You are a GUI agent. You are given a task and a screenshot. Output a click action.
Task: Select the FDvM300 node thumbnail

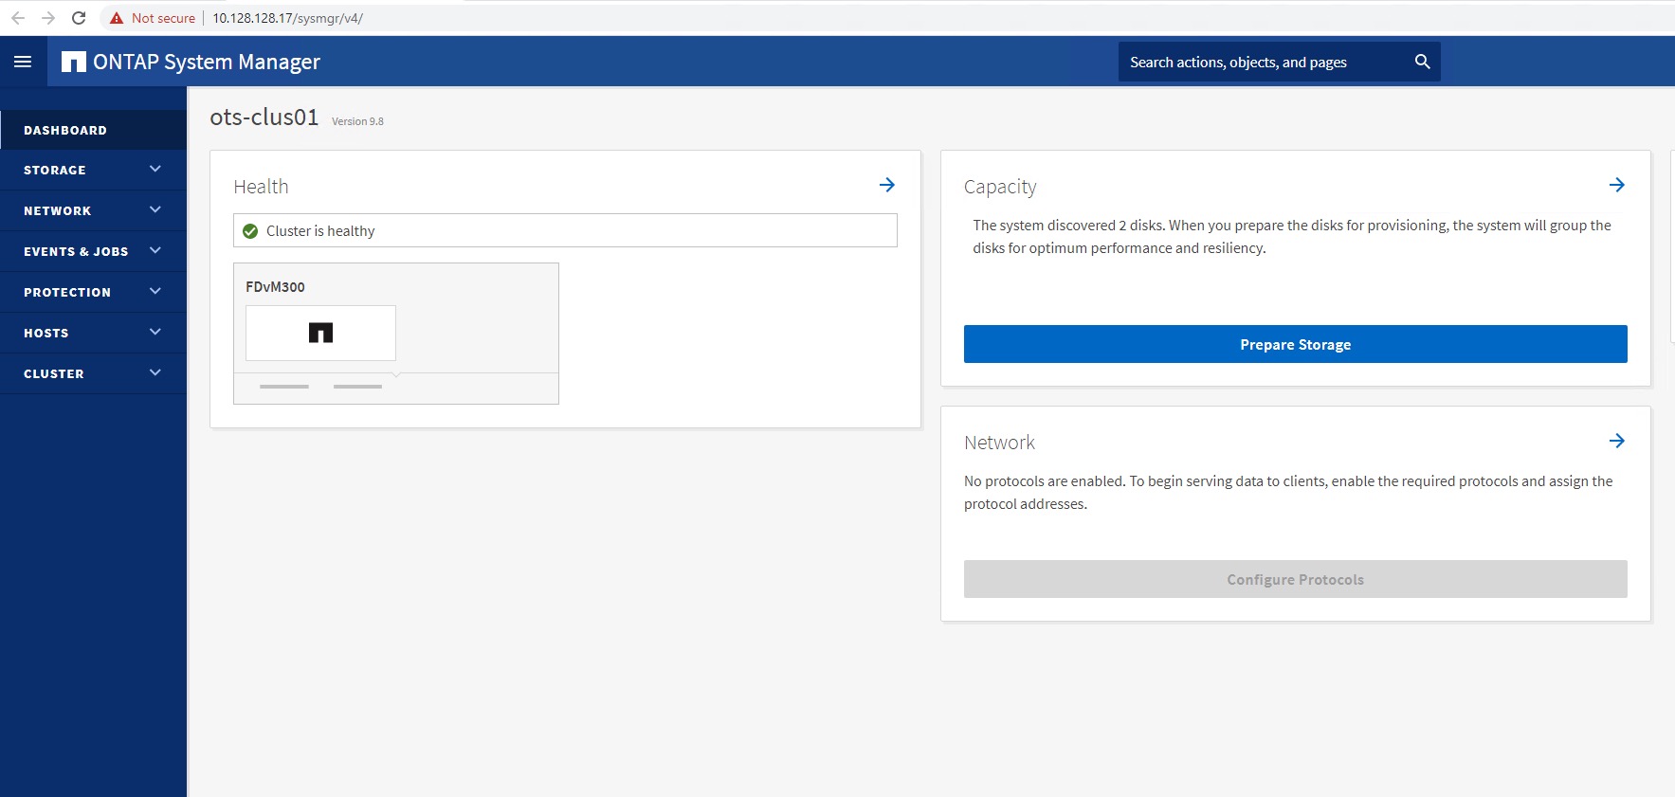click(320, 333)
